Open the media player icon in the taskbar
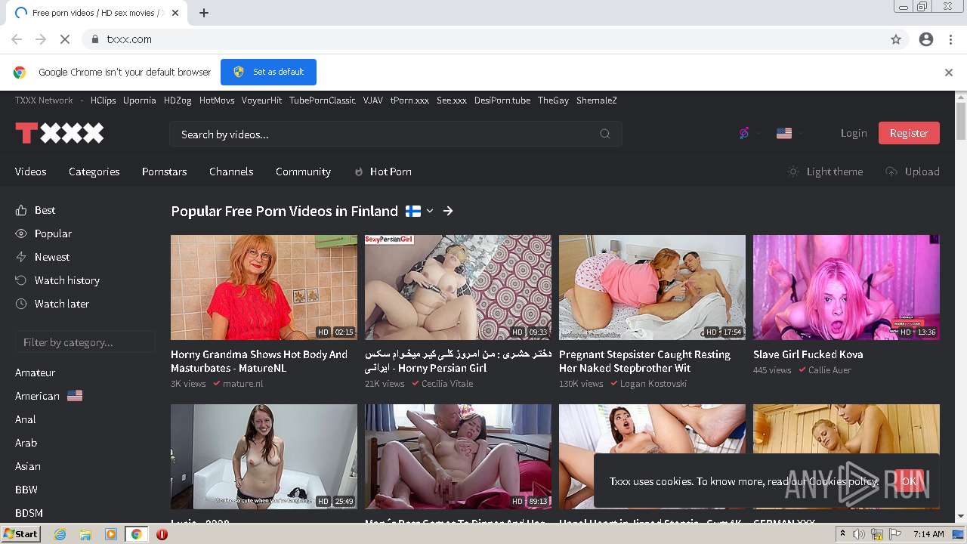 tap(110, 534)
